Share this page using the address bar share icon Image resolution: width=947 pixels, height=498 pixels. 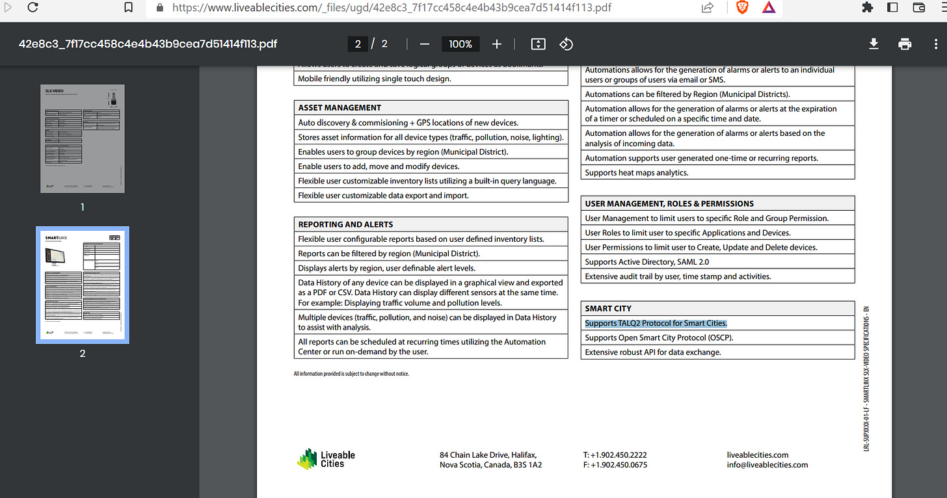click(x=707, y=8)
